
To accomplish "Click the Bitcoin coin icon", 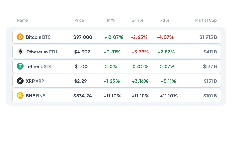I will tap(20, 37).
